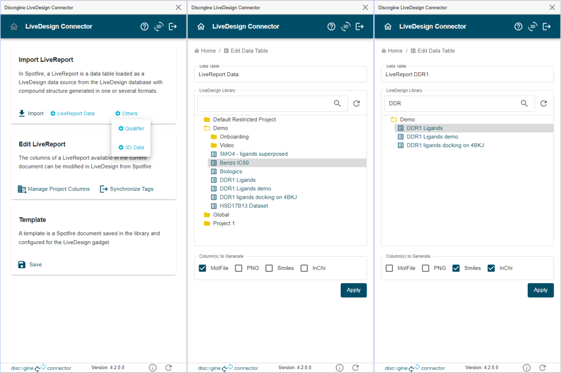The width and height of the screenshot is (561, 373).
Task: Uncheck Smiles in the LiveReport DDR1 panel
Action: pos(456,268)
